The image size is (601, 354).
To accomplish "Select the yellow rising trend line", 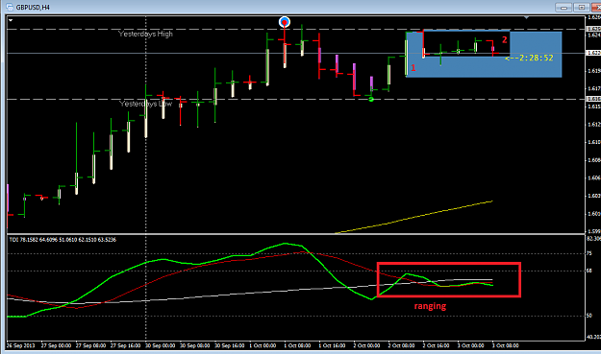I will [x=413, y=217].
